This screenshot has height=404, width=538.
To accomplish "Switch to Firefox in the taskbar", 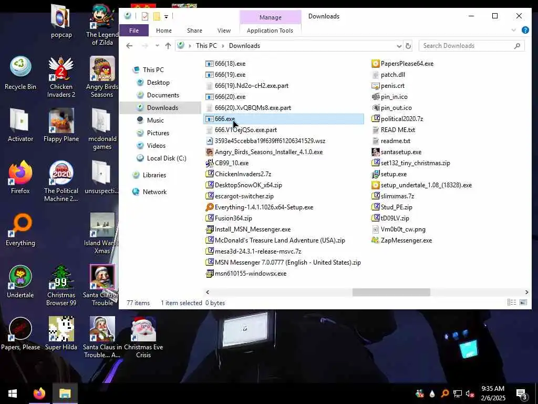I will pos(39,393).
